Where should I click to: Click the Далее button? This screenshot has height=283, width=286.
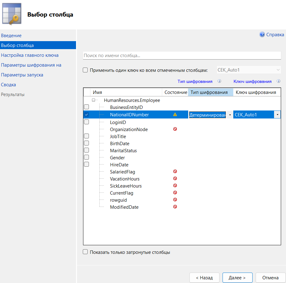[237, 278]
